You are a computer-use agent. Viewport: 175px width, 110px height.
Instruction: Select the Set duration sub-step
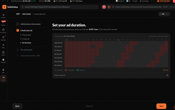click(27, 43)
